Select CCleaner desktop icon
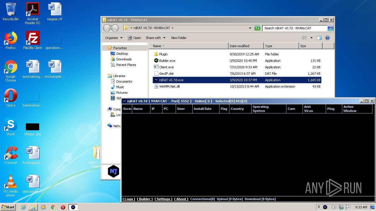 (x=11, y=155)
